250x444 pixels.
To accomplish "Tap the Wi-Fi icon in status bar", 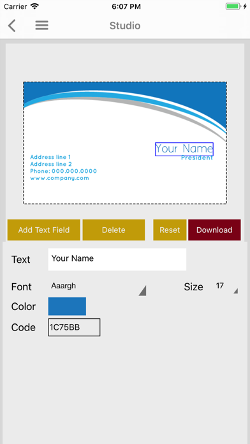I will point(34,6).
